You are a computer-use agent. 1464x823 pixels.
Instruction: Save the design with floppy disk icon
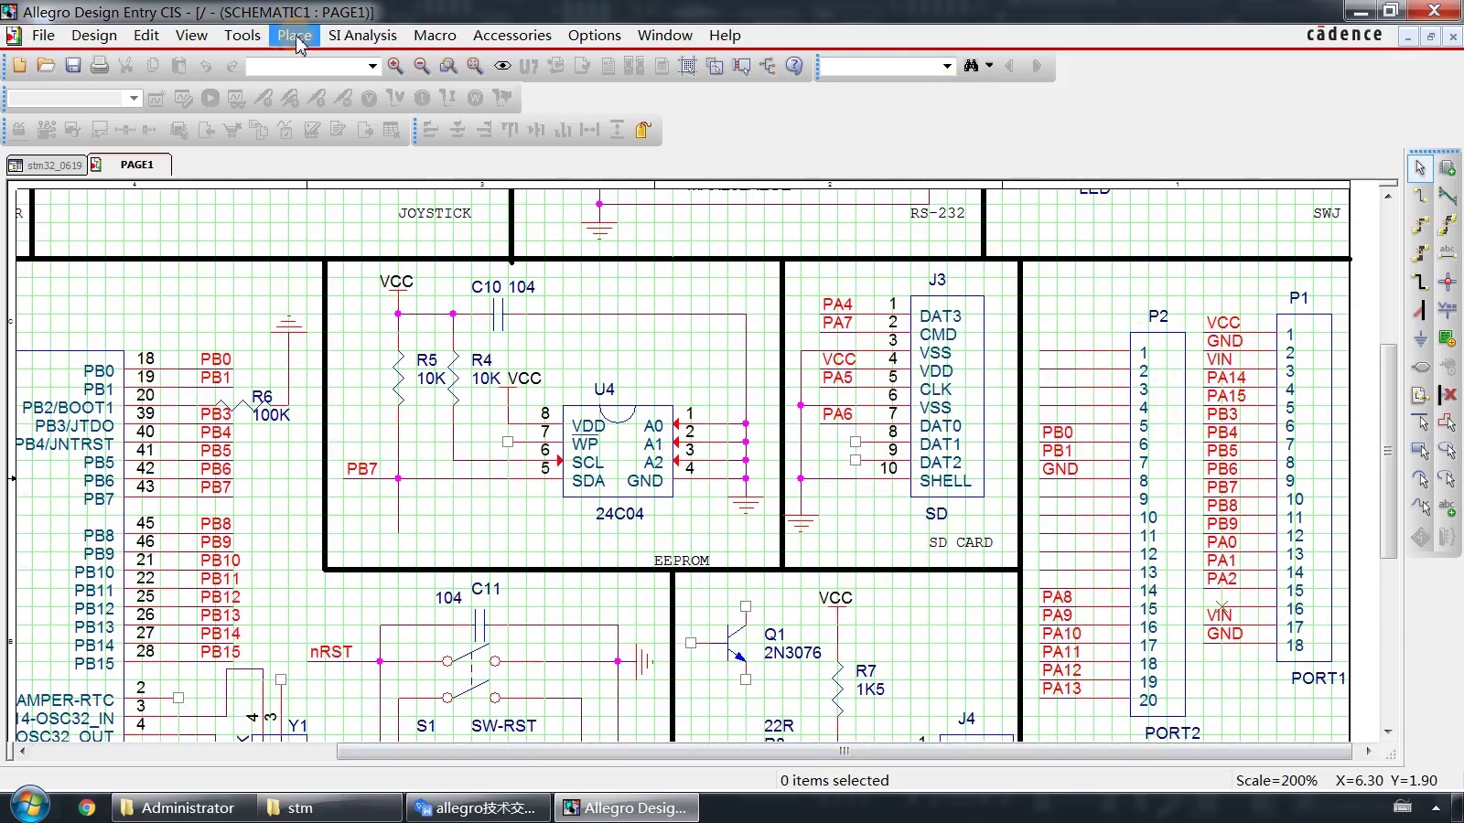[73, 66]
